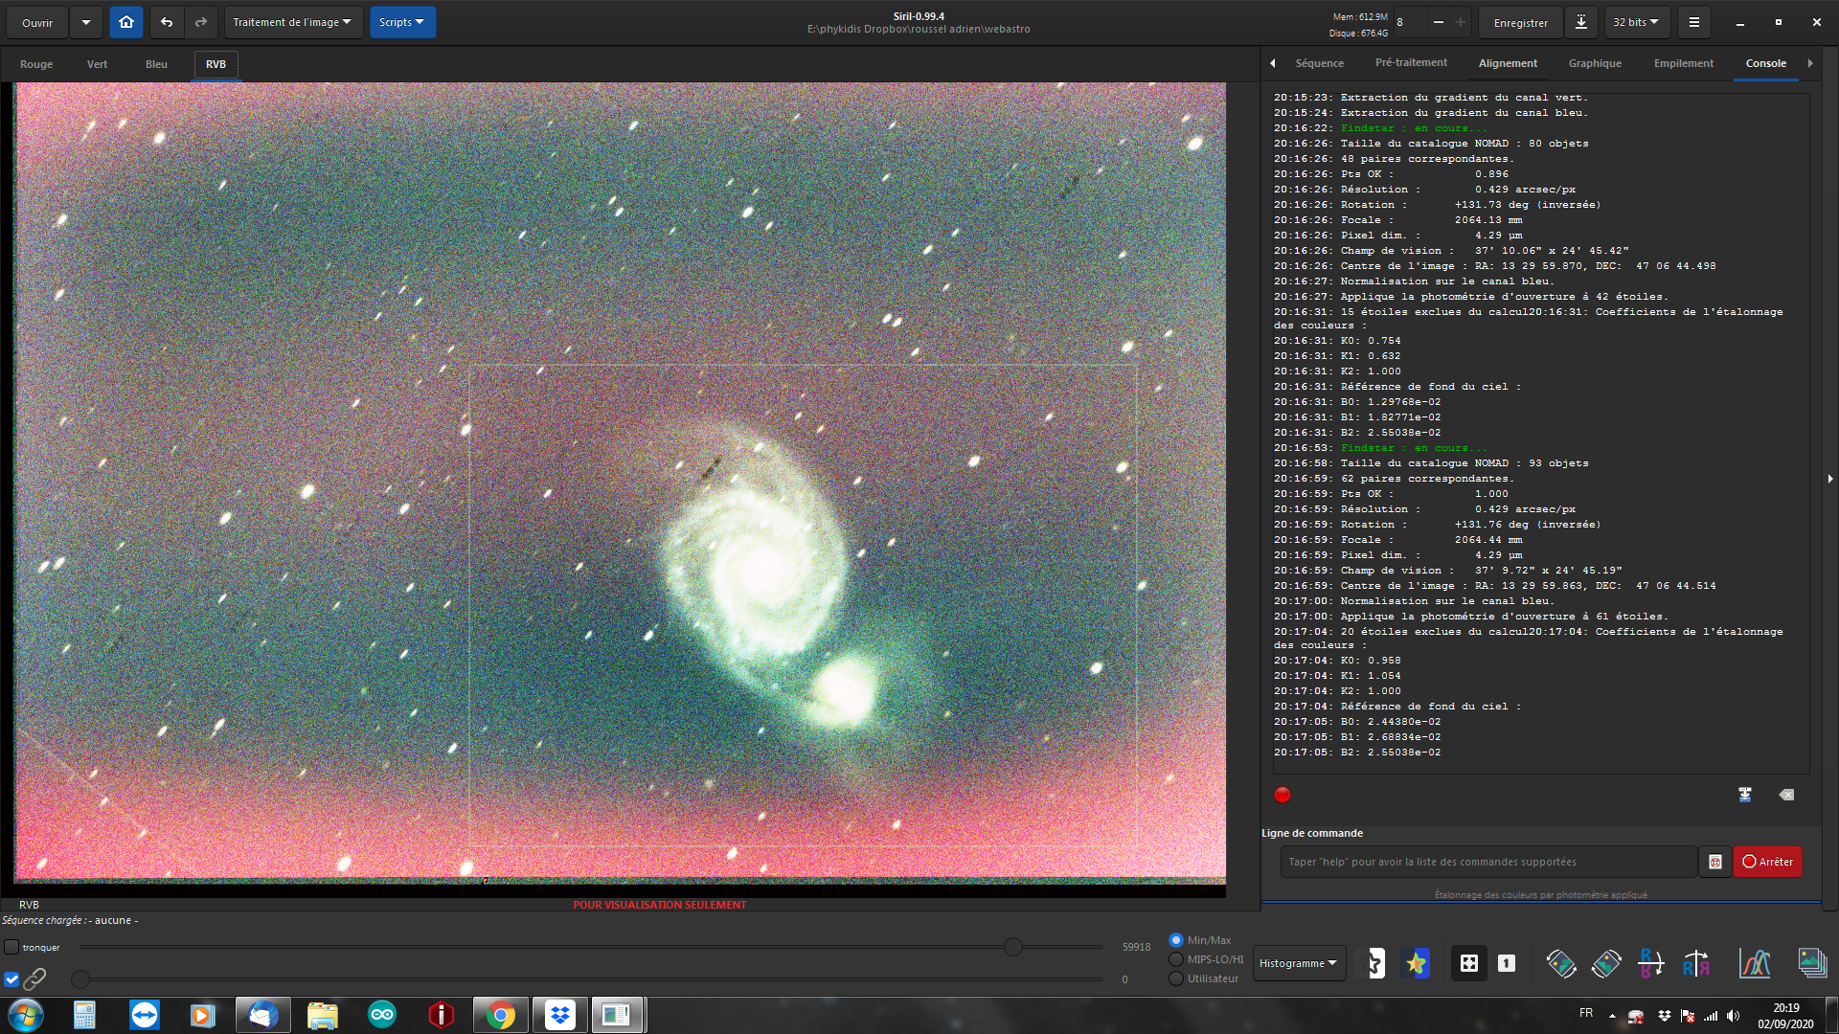Image resolution: width=1839 pixels, height=1034 pixels.
Task: Click the clear console log icon
Action: tap(1786, 795)
